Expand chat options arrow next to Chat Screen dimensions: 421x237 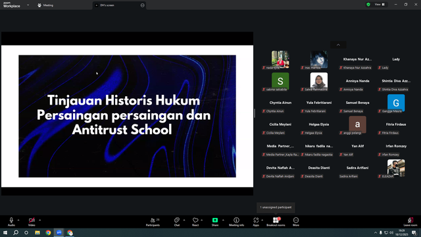[x=184, y=220]
